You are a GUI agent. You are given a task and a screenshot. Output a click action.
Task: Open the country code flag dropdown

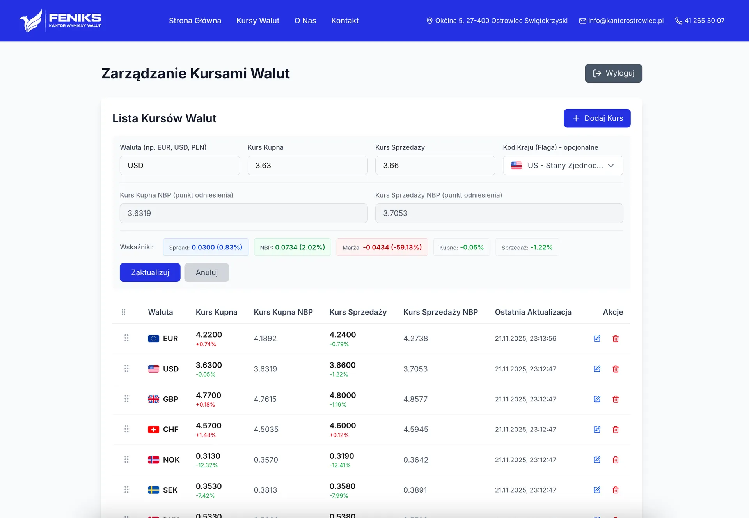tap(563, 165)
